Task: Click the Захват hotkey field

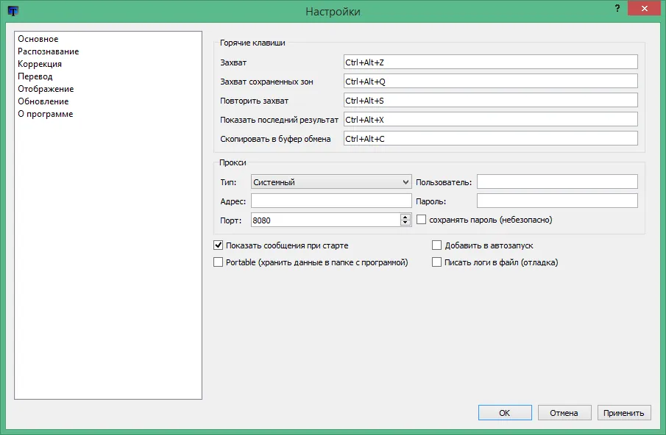Action: click(x=491, y=62)
